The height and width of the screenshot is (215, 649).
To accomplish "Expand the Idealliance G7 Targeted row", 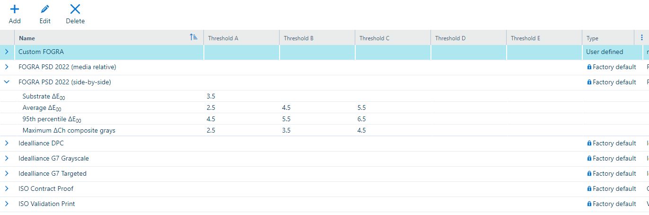I will (x=7, y=174).
